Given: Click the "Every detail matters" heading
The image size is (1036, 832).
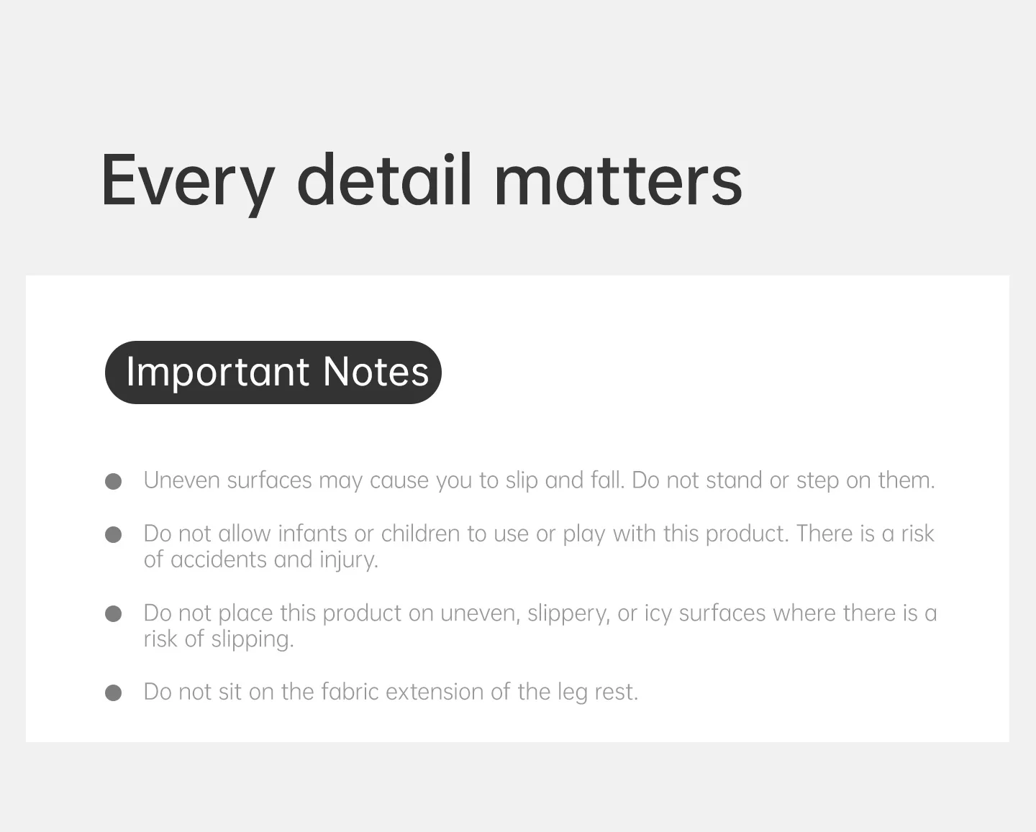Looking at the screenshot, I should [422, 181].
